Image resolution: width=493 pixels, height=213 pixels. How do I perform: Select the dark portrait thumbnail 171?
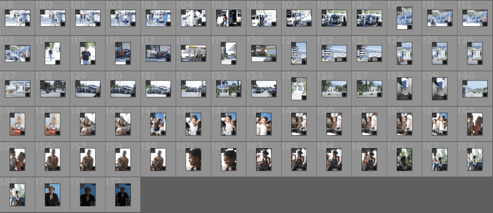coord(88,195)
